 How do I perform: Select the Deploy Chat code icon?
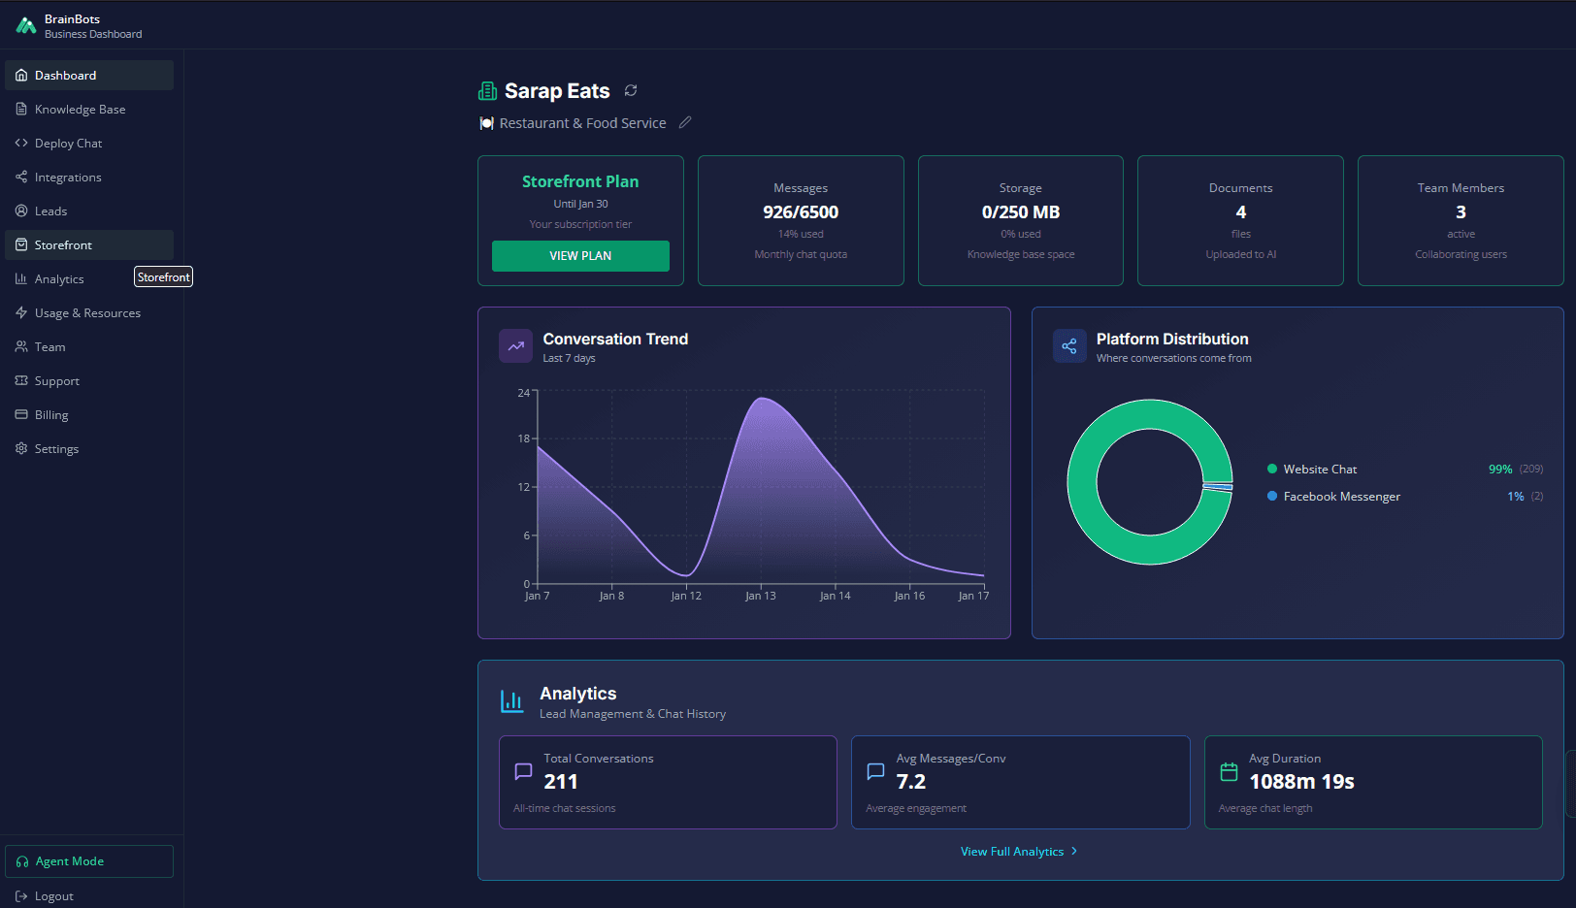pyautogui.click(x=21, y=143)
